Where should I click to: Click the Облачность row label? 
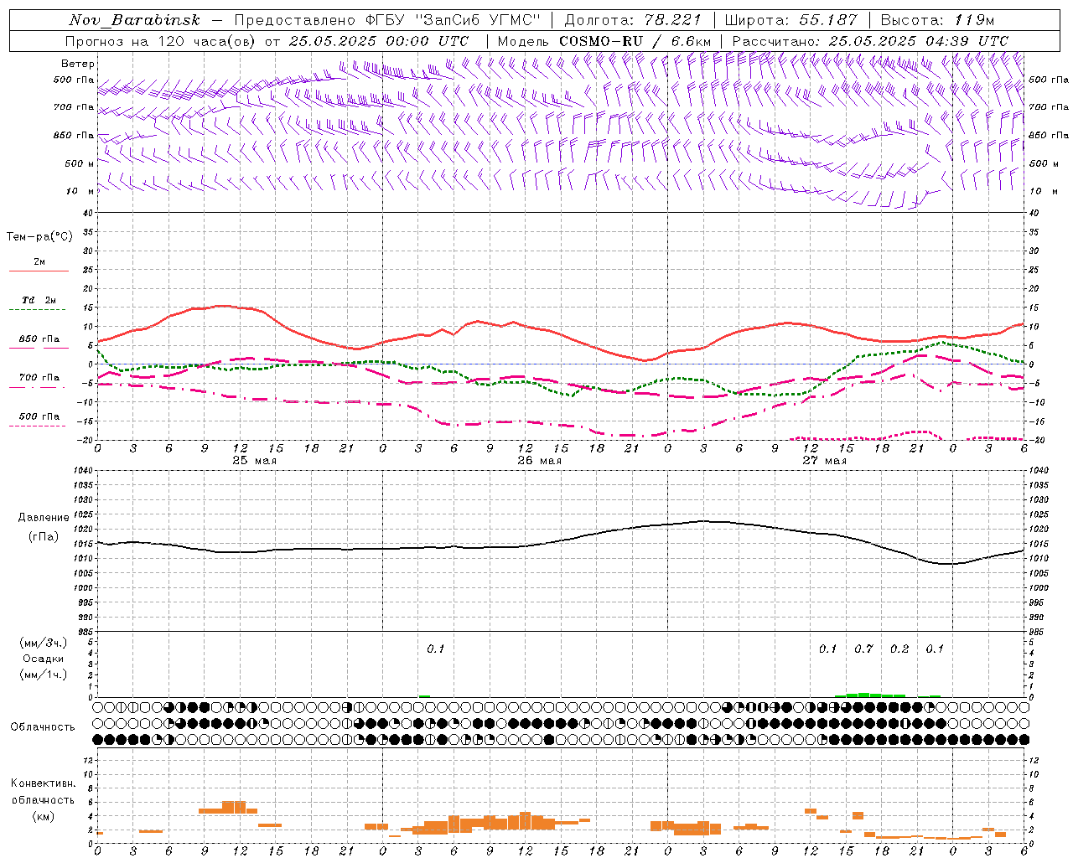[43, 727]
